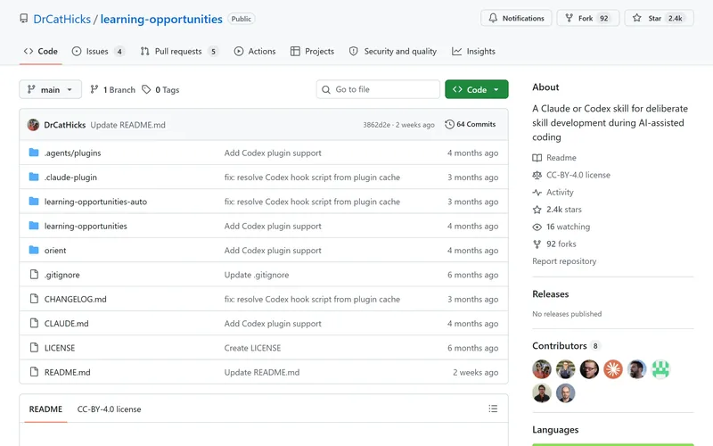The height and width of the screenshot is (446, 713).
Task: Click the README.md file name
Action: 68,372
